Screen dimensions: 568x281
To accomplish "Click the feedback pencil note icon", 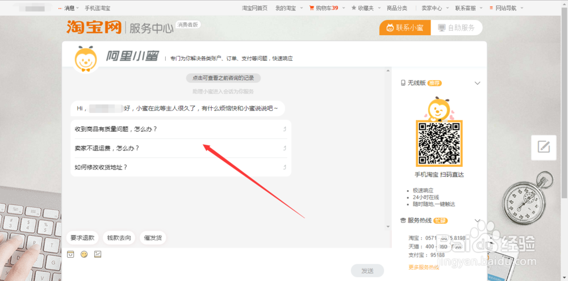I will (x=544, y=147).
